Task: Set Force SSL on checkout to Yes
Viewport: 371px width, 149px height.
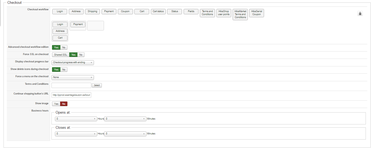Action: pyautogui.click(x=73, y=55)
